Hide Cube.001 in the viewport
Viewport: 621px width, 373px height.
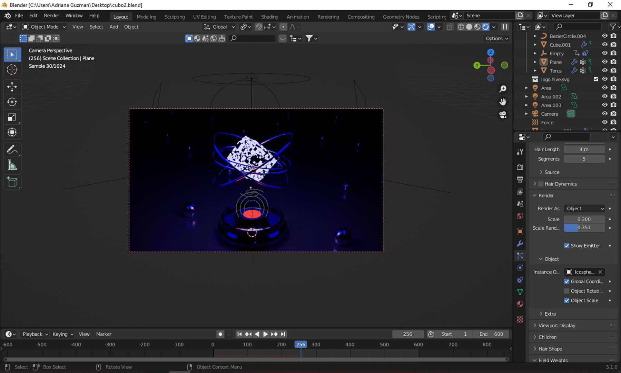click(x=605, y=45)
